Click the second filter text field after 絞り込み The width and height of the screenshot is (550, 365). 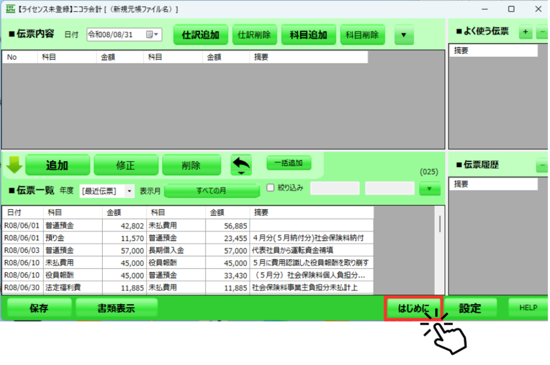[x=390, y=188]
